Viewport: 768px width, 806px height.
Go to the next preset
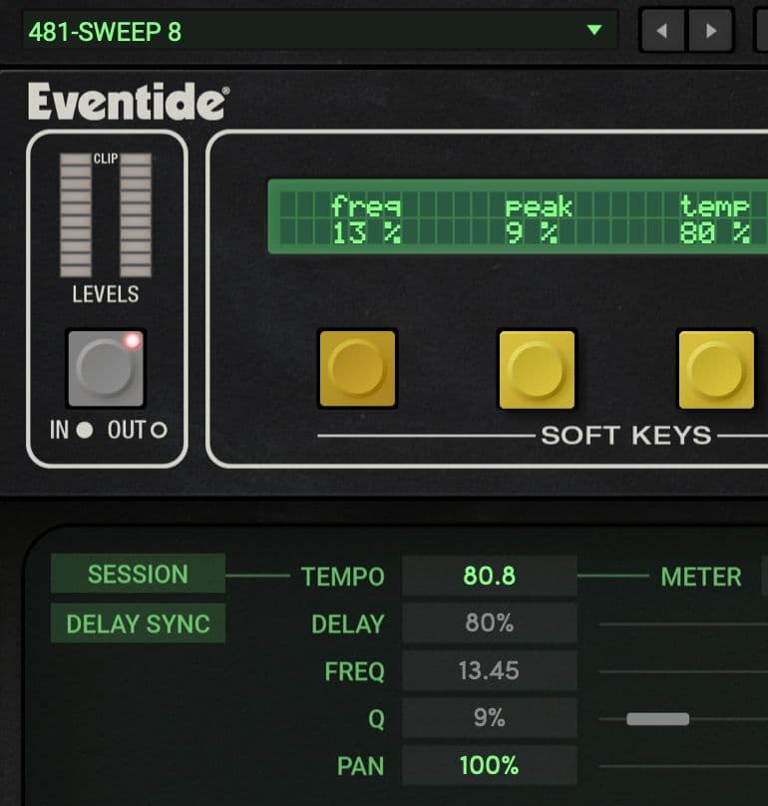coord(710,31)
